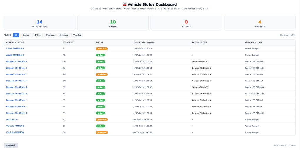Click Unknown status badge for iPhone JR
This screenshot has height=150, width=301.
tap(102, 119)
